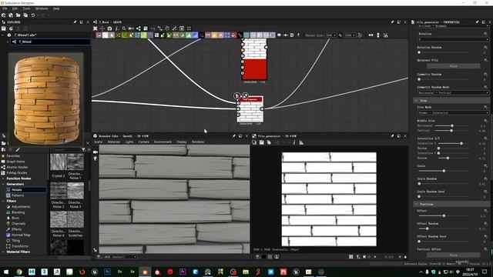Open Symmetry Random Mode dropdown
Viewport: 493px width, 277px height.
tap(453, 93)
